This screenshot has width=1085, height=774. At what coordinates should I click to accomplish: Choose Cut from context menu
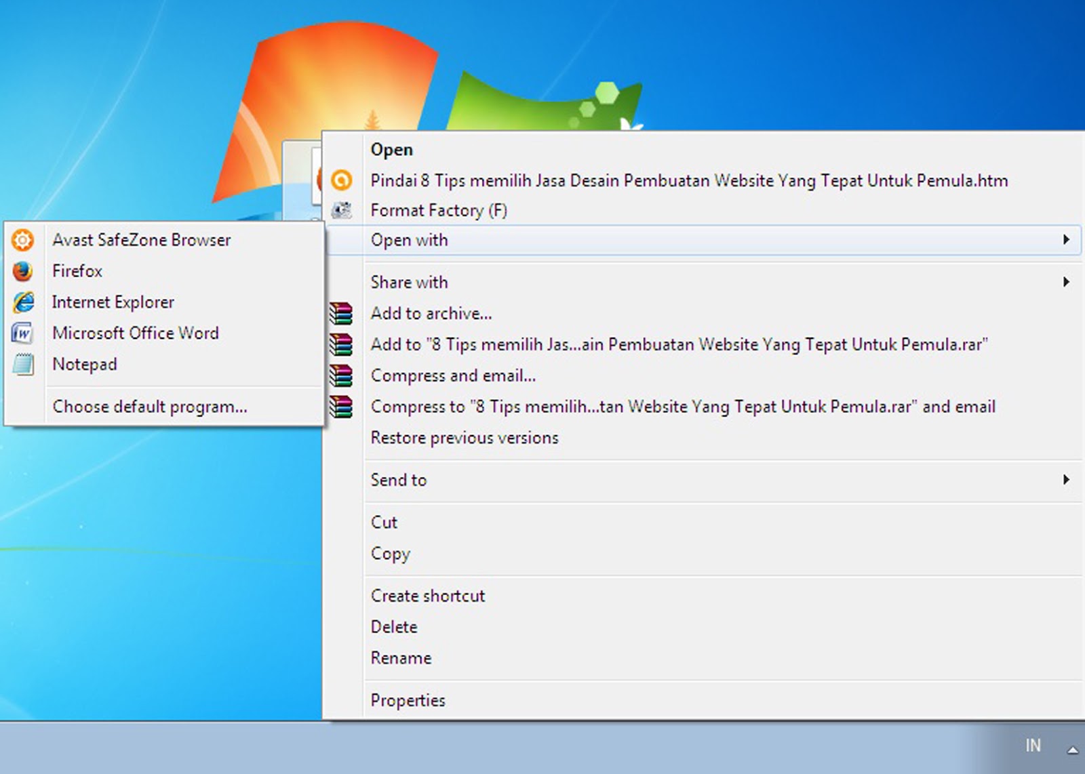pyautogui.click(x=703, y=522)
